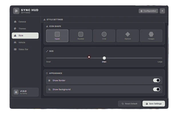The height and width of the screenshot is (114, 179).
Task: Click the Sync HUD sliders logo icon
Action: coord(16,11)
